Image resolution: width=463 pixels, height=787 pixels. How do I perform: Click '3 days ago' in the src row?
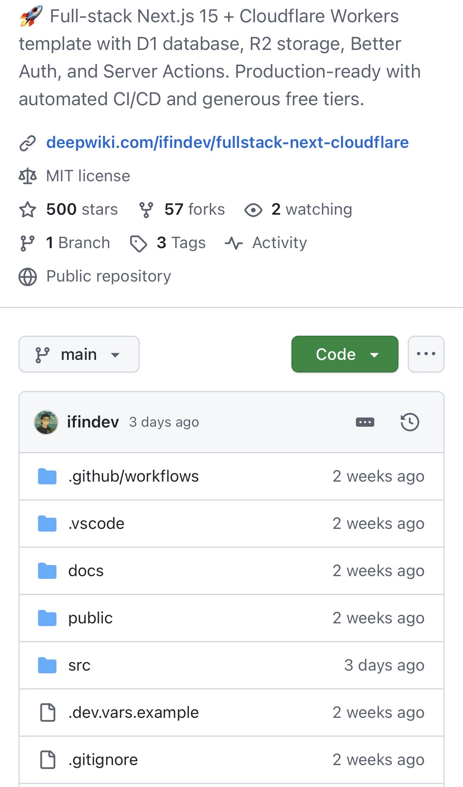pos(384,665)
